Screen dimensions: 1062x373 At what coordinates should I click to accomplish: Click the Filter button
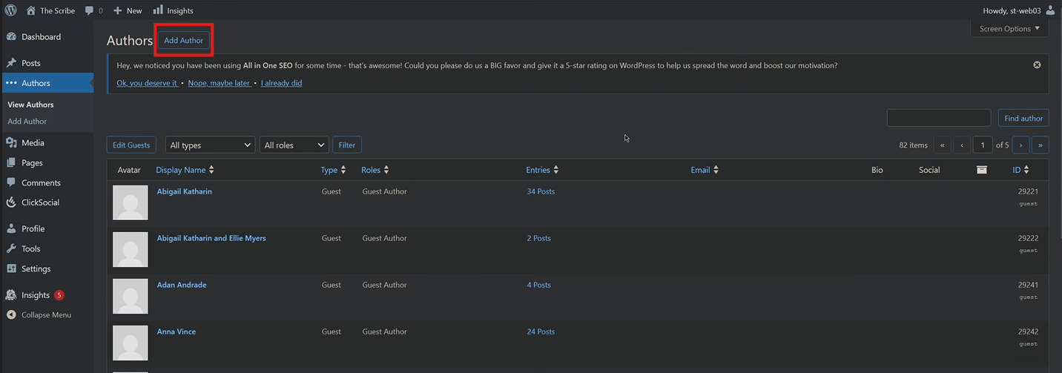(347, 145)
